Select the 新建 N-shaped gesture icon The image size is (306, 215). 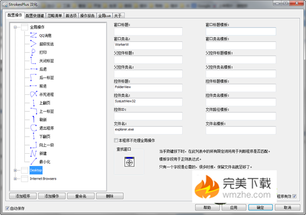coord(33,153)
